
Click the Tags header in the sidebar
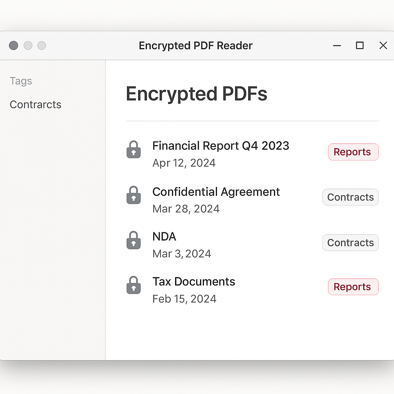click(21, 81)
